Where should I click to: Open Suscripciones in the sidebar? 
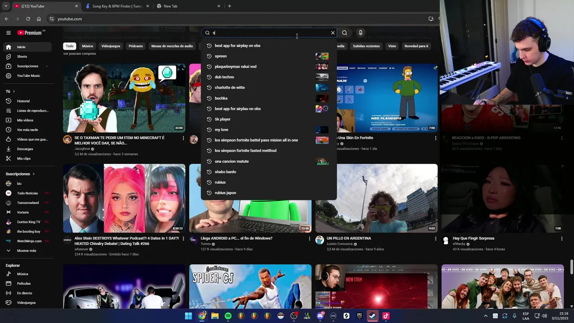(x=26, y=66)
